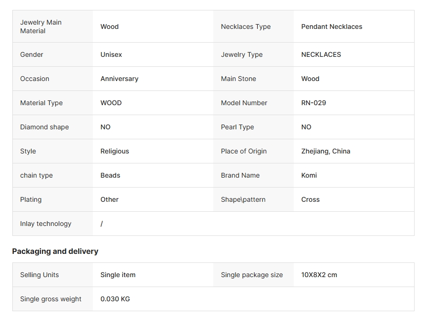Image resolution: width=443 pixels, height=315 pixels.
Task: Select the RN-029 model number
Action: pos(314,103)
